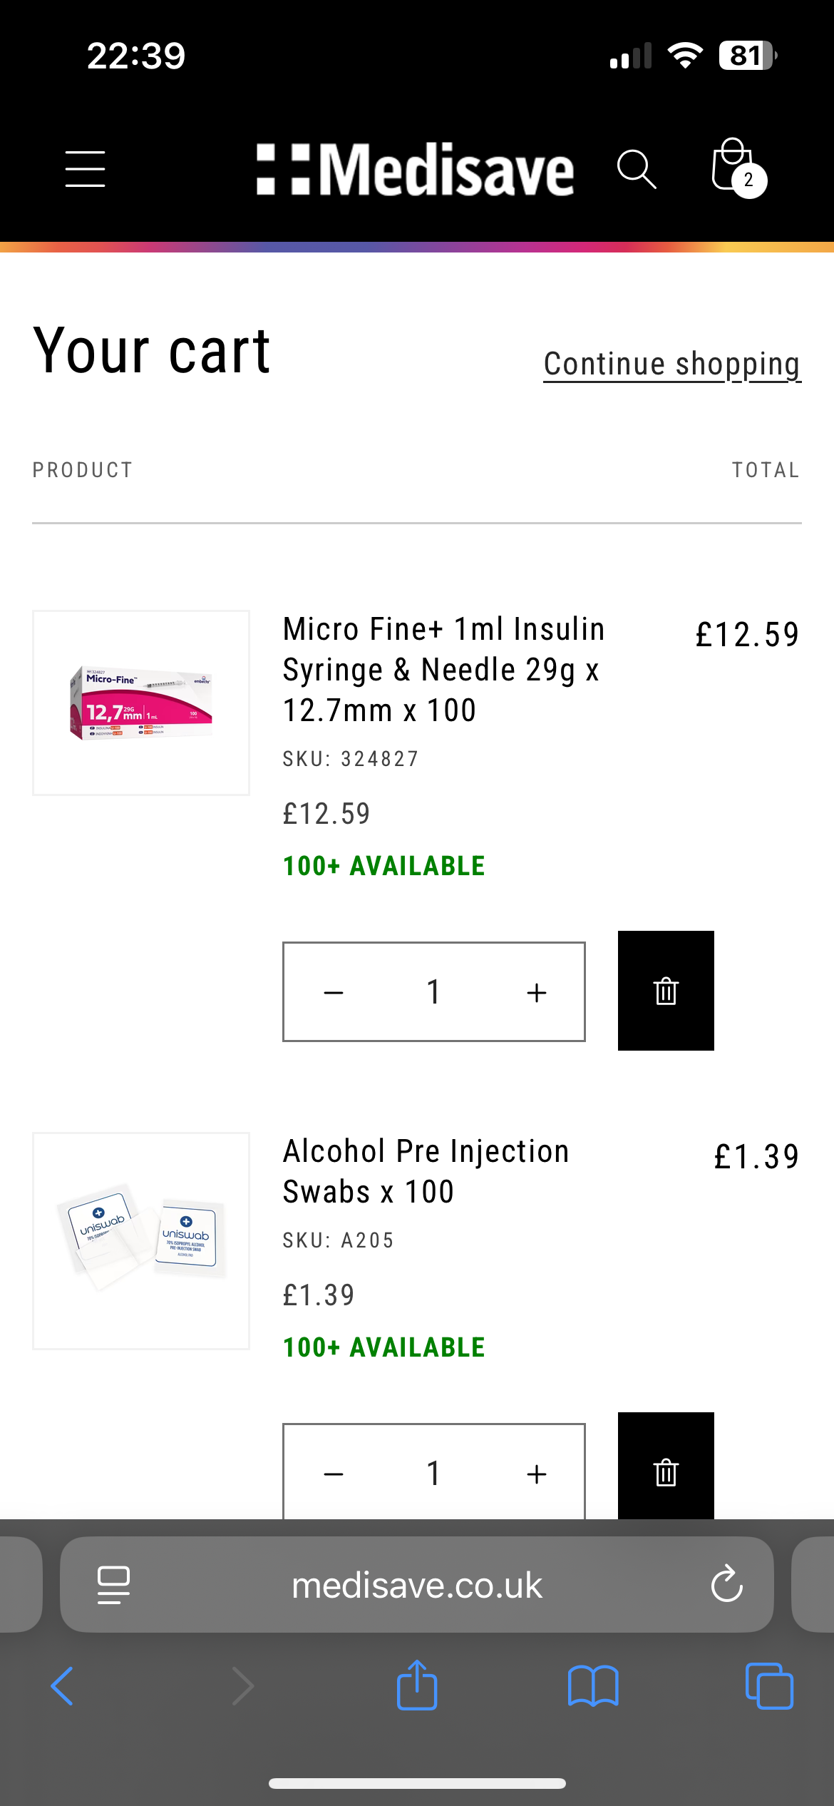834x1806 pixels.
Task: Delete the Micro Fine+ syringe item
Action: [x=666, y=991]
